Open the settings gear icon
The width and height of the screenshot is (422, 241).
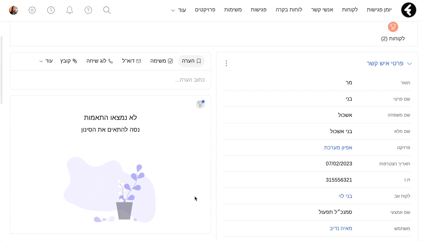[x=32, y=10]
